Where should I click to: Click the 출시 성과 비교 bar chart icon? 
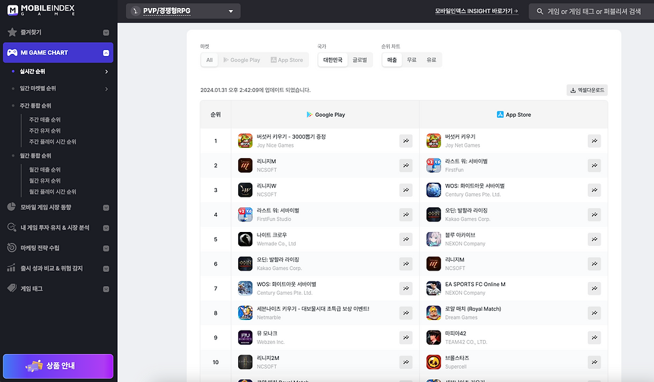(12, 268)
